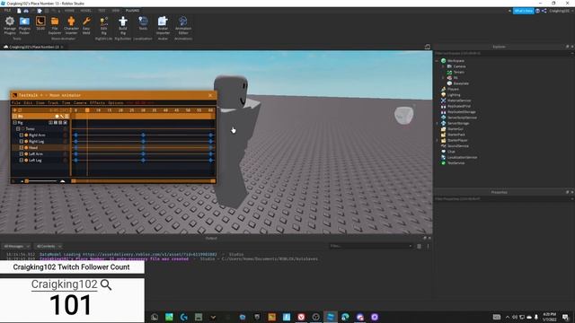Image resolution: width=575 pixels, height=323 pixels.
Task: Expand the StarterPlayer node
Action: click(438, 140)
